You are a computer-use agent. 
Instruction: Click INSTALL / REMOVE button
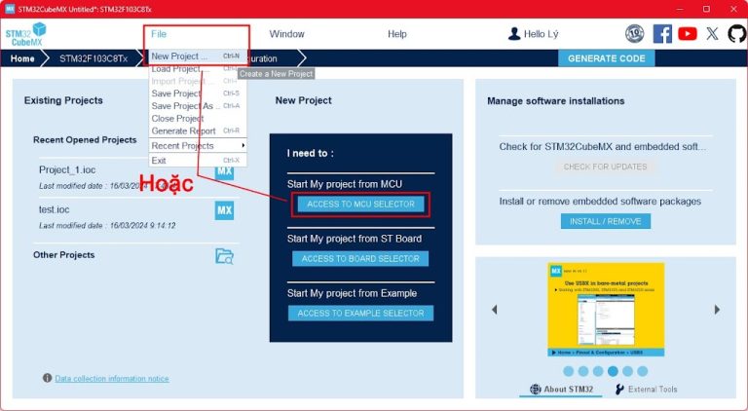click(x=606, y=221)
